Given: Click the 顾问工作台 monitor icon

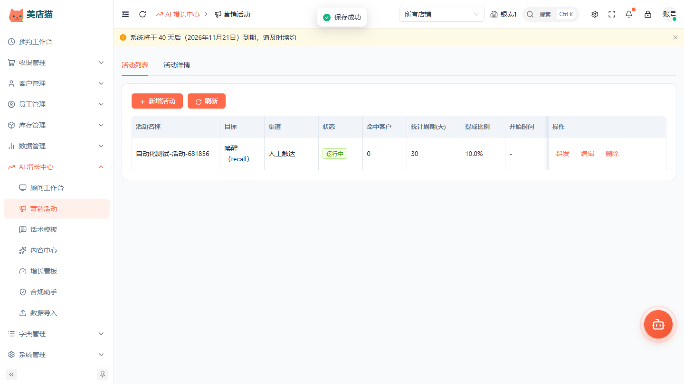Looking at the screenshot, I should coord(23,188).
